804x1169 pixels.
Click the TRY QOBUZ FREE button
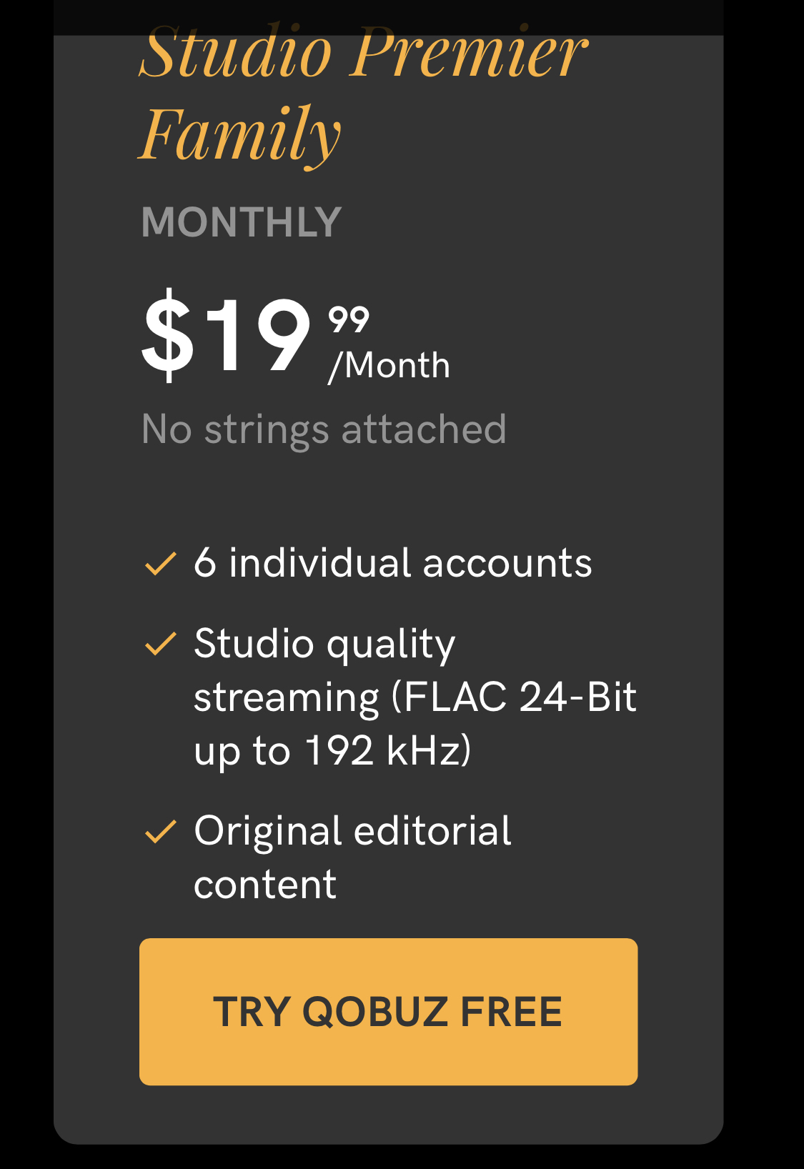[388, 1012]
